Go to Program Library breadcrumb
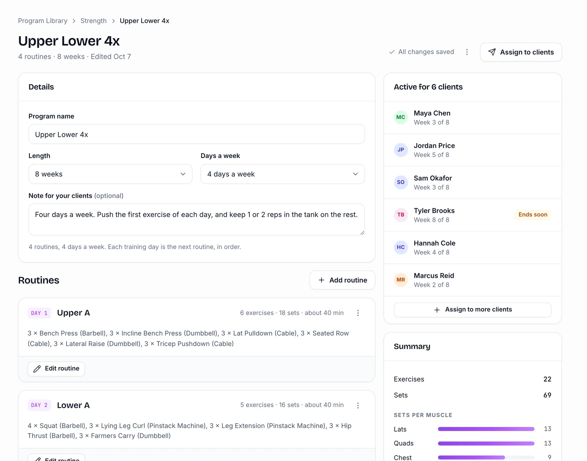587x461 pixels. click(x=43, y=21)
